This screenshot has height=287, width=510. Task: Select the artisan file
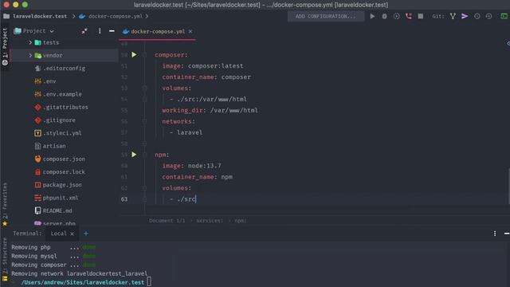pos(54,146)
